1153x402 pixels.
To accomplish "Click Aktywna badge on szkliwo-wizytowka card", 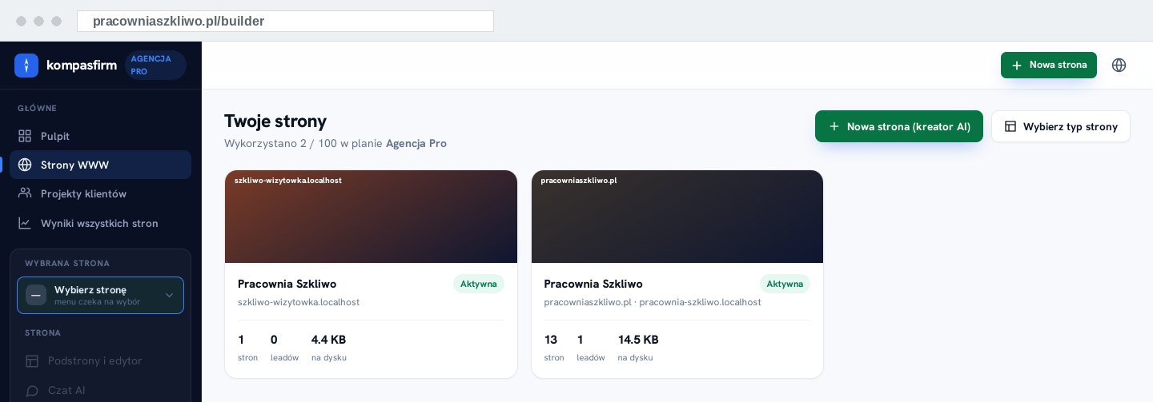I will tap(479, 284).
